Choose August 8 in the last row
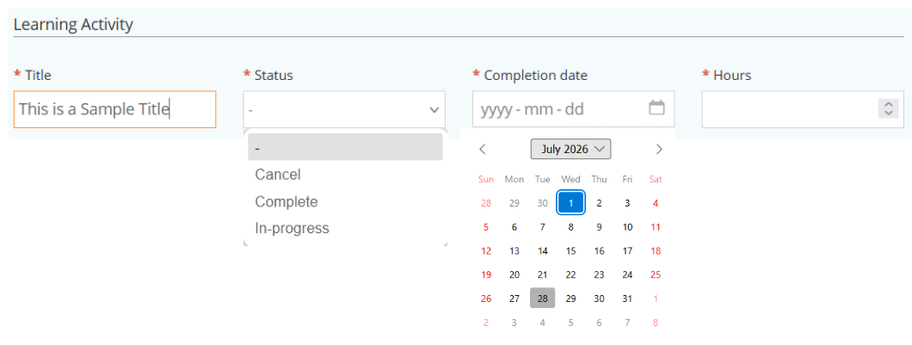 click(656, 323)
